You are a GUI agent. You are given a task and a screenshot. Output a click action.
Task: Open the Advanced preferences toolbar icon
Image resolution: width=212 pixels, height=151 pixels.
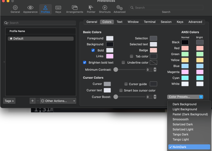(x=120, y=9)
